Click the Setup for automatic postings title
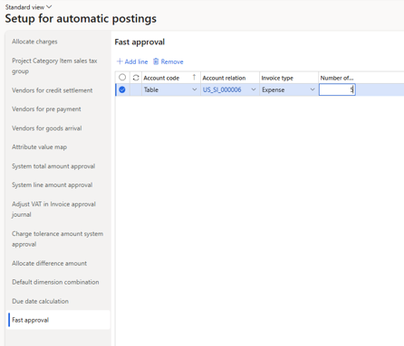Screen dimensions: 404x346 tap(81, 19)
